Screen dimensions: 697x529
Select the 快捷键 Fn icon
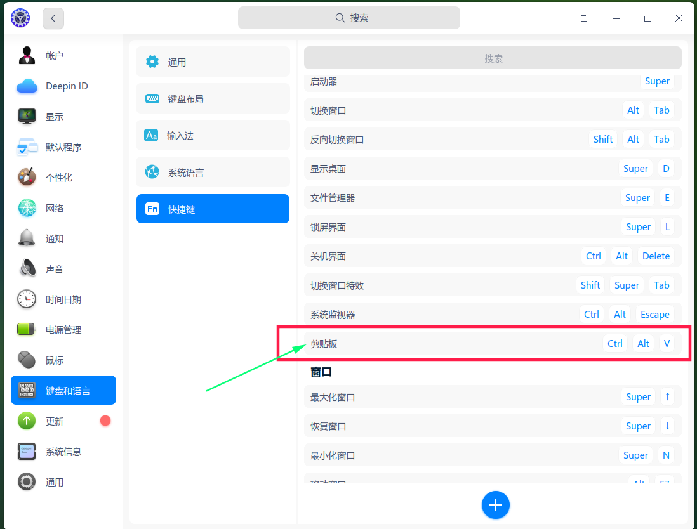pos(152,209)
